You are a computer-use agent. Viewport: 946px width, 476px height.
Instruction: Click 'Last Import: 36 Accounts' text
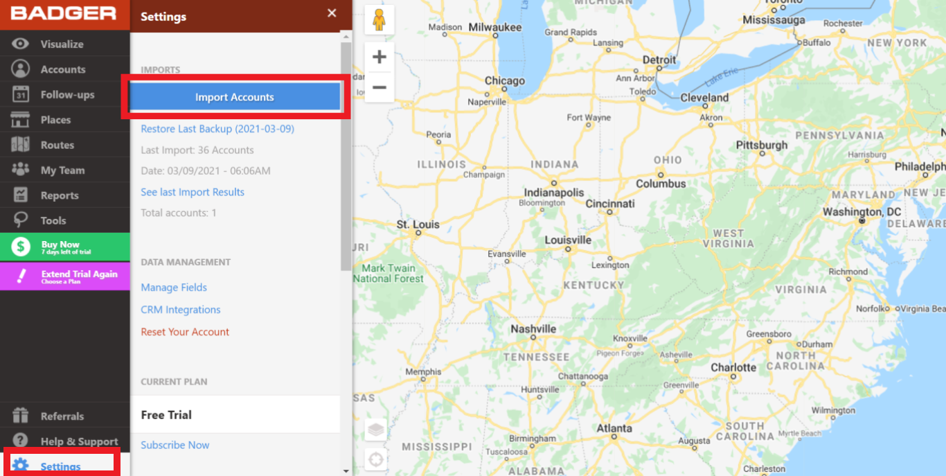coord(197,150)
